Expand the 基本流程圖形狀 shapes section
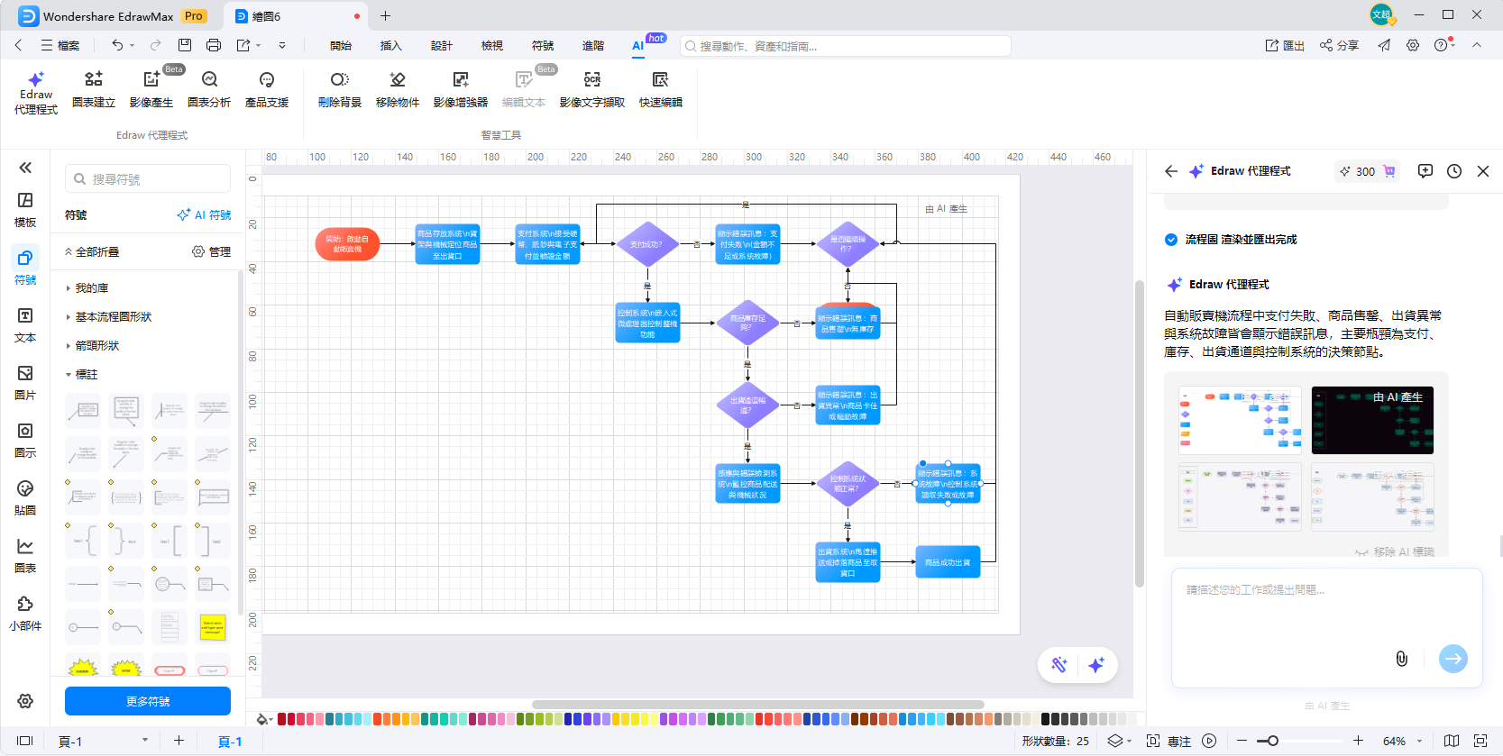 click(113, 317)
